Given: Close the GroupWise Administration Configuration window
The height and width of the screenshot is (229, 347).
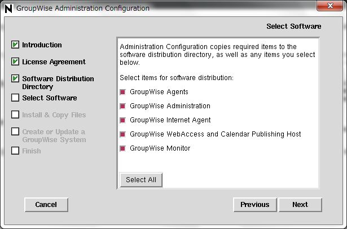Looking at the screenshot, I should click(x=330, y=6).
